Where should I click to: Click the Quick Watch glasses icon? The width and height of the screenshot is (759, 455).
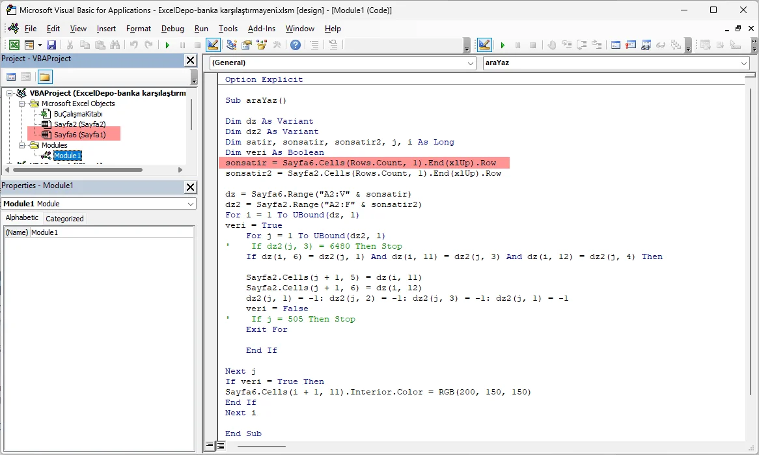click(661, 45)
